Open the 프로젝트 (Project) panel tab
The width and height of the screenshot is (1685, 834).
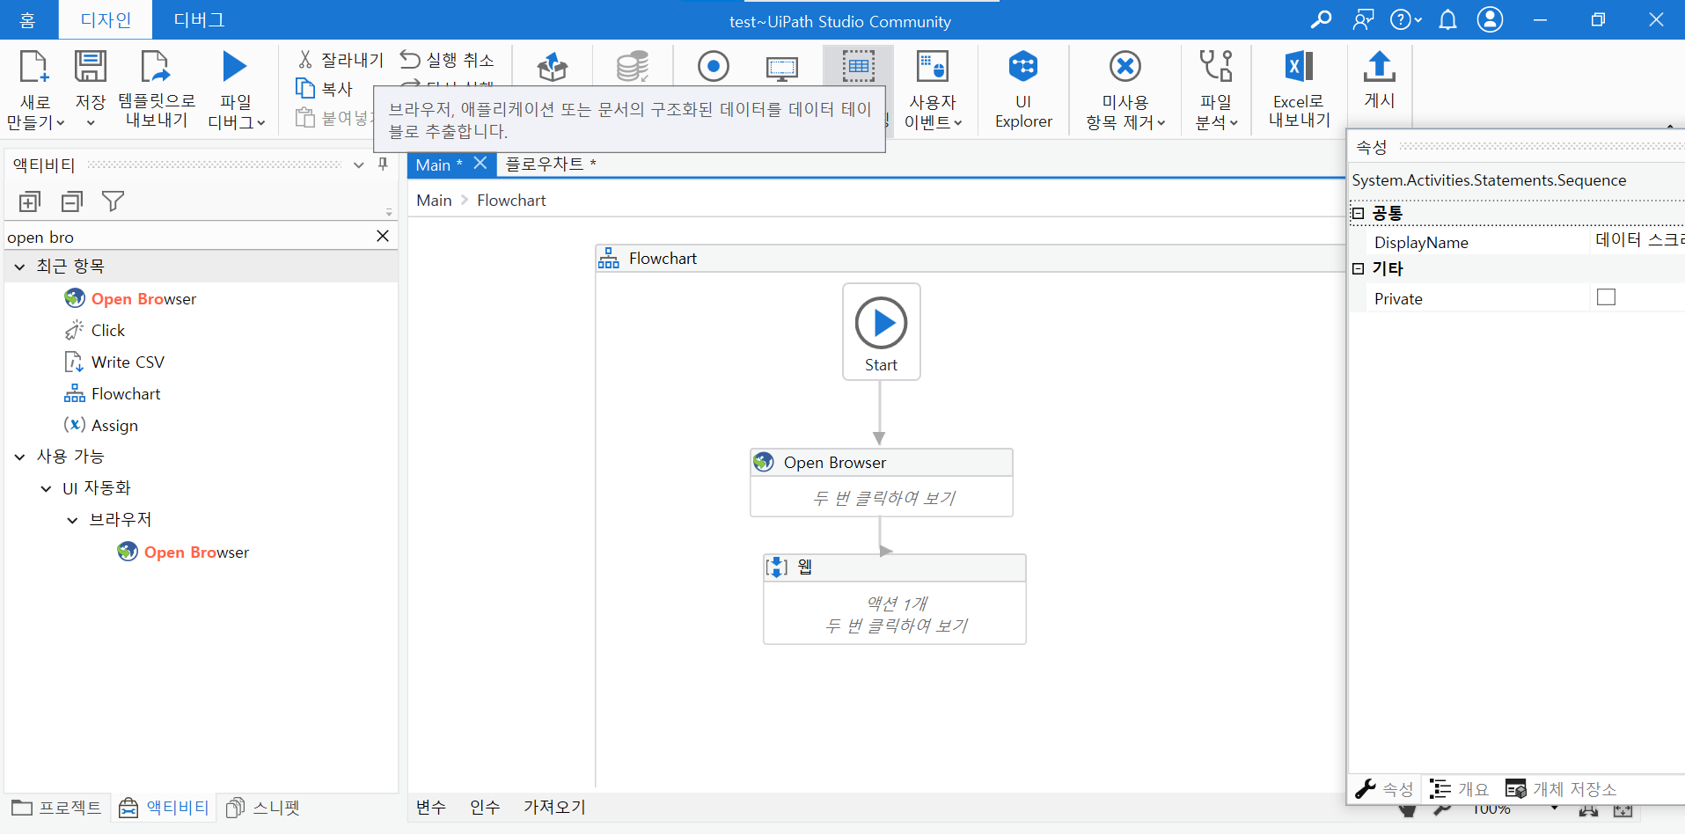pos(56,808)
